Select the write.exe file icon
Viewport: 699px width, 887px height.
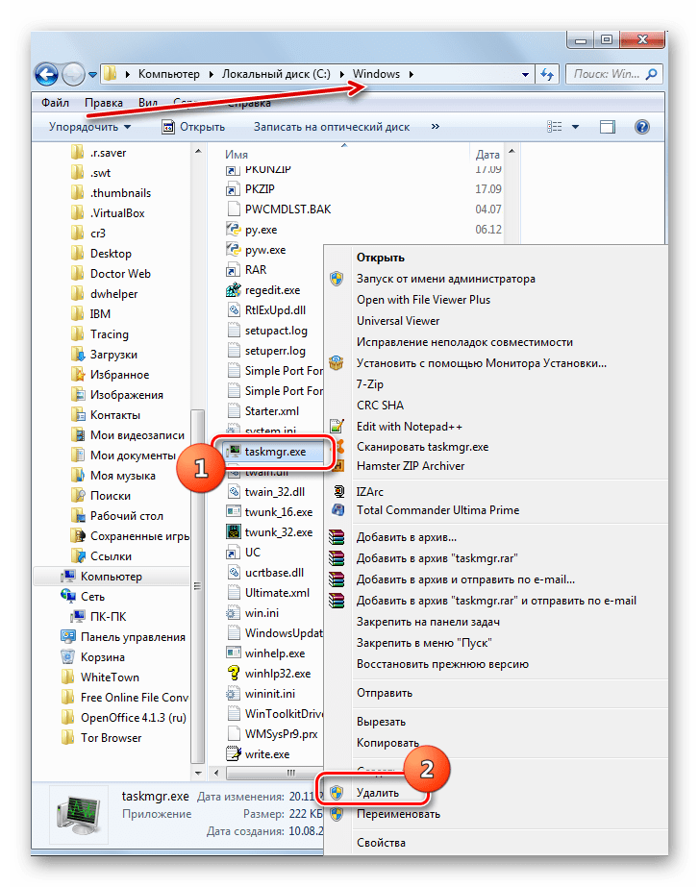[x=234, y=754]
